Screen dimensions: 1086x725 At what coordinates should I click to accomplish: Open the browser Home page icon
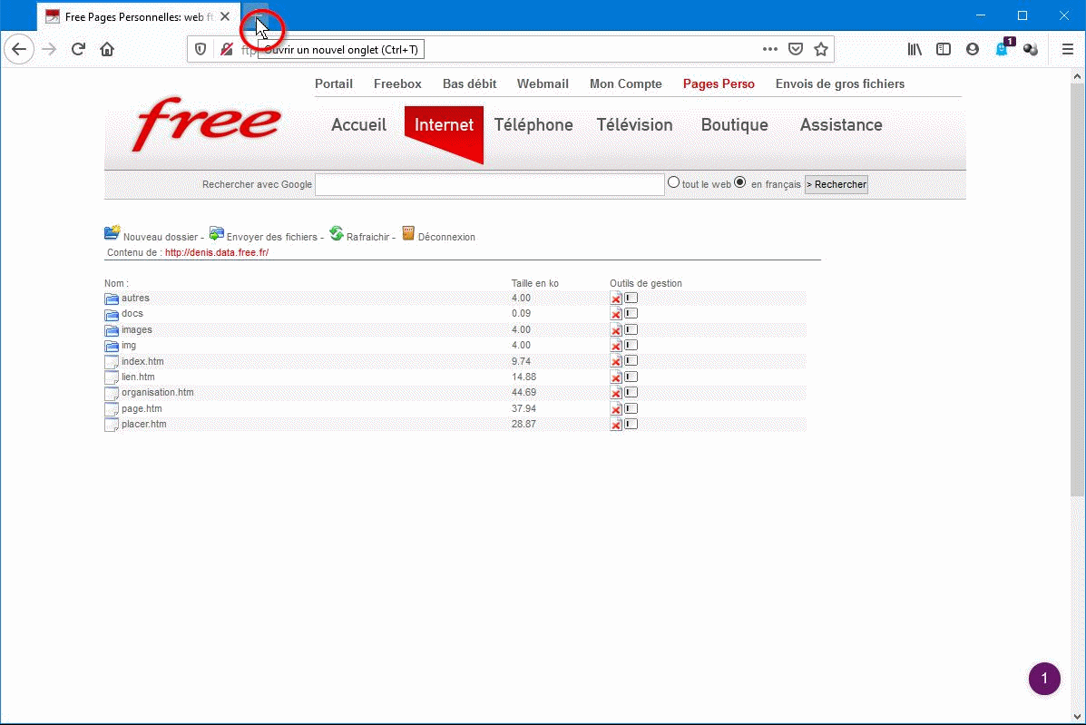click(x=107, y=49)
